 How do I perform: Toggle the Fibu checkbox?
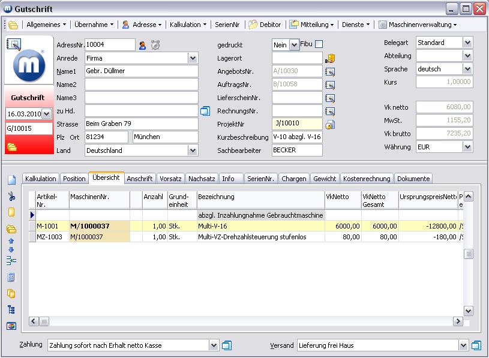tap(319, 44)
